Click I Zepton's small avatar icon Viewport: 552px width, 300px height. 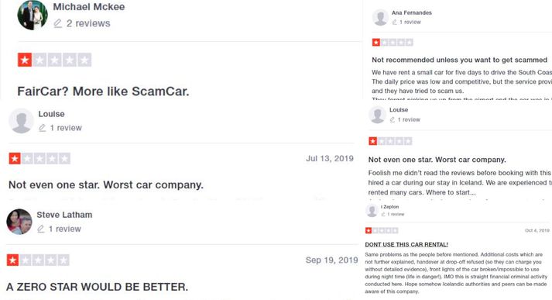[x=372, y=210]
